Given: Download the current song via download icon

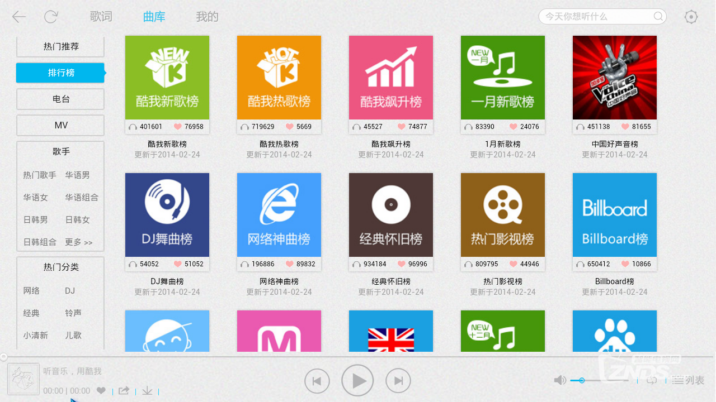Looking at the screenshot, I should point(147,391).
